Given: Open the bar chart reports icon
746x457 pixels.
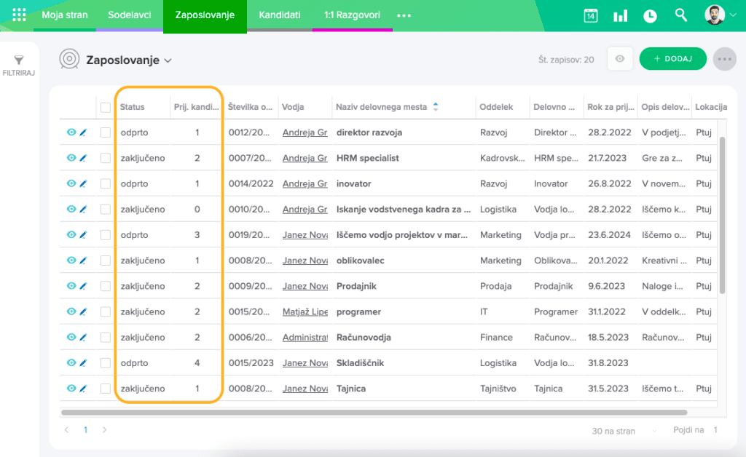Looking at the screenshot, I should click(621, 15).
